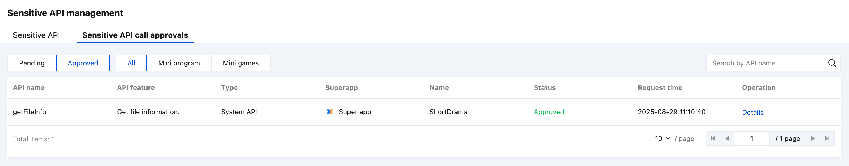Select the All type filter

(131, 63)
